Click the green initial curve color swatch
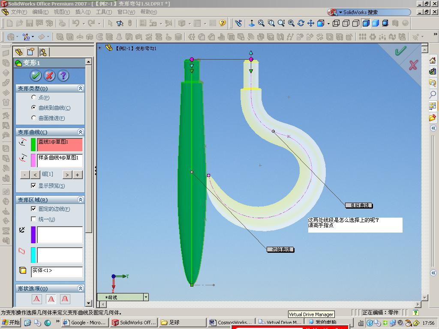 coord(33,144)
